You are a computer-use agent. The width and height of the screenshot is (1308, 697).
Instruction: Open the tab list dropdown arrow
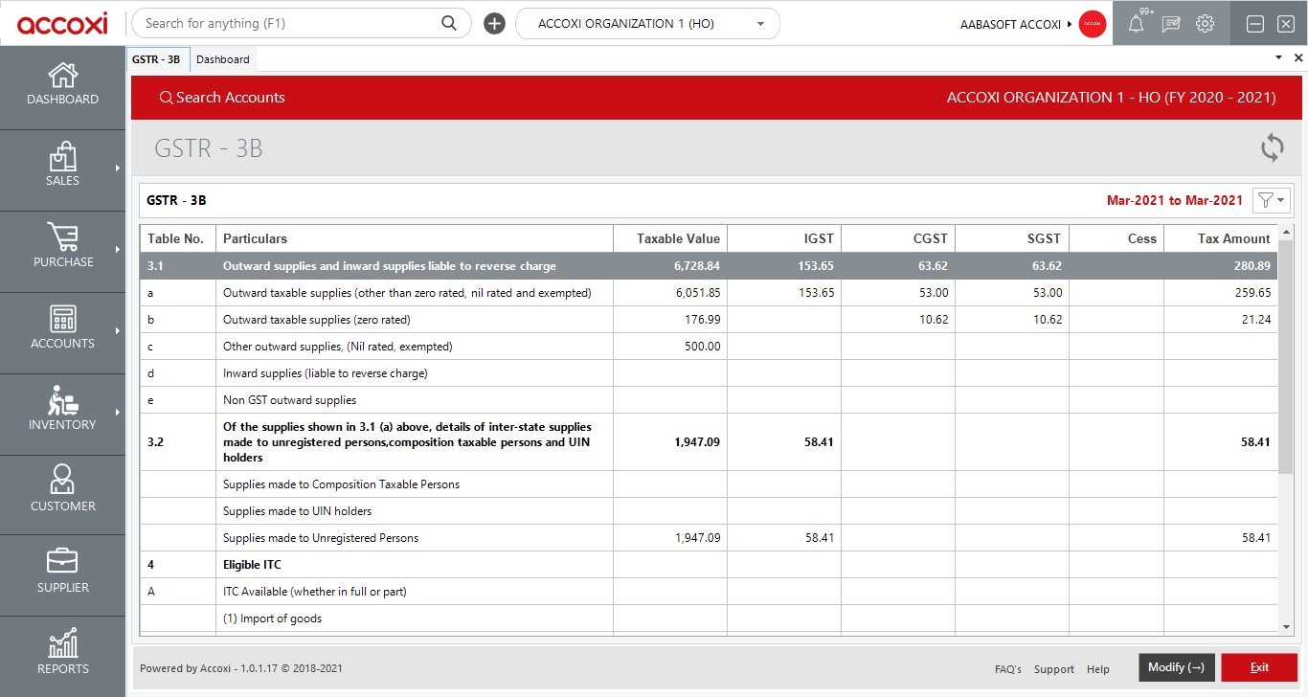coord(1278,58)
